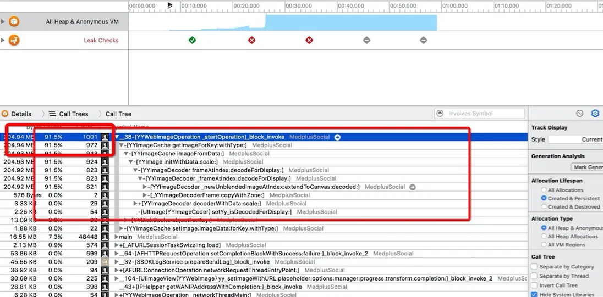Click person icon in IPHelper getWANIPAddress row
This screenshot has width=603, height=297.
105,287
